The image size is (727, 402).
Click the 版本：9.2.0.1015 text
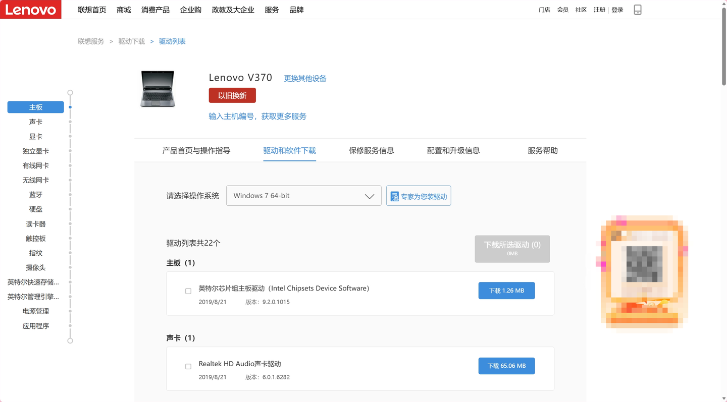[x=268, y=302]
